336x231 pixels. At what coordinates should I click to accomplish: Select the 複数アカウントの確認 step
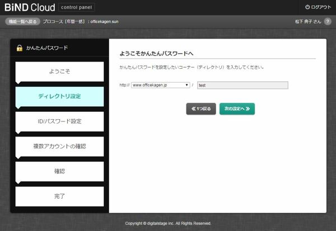[59, 147]
